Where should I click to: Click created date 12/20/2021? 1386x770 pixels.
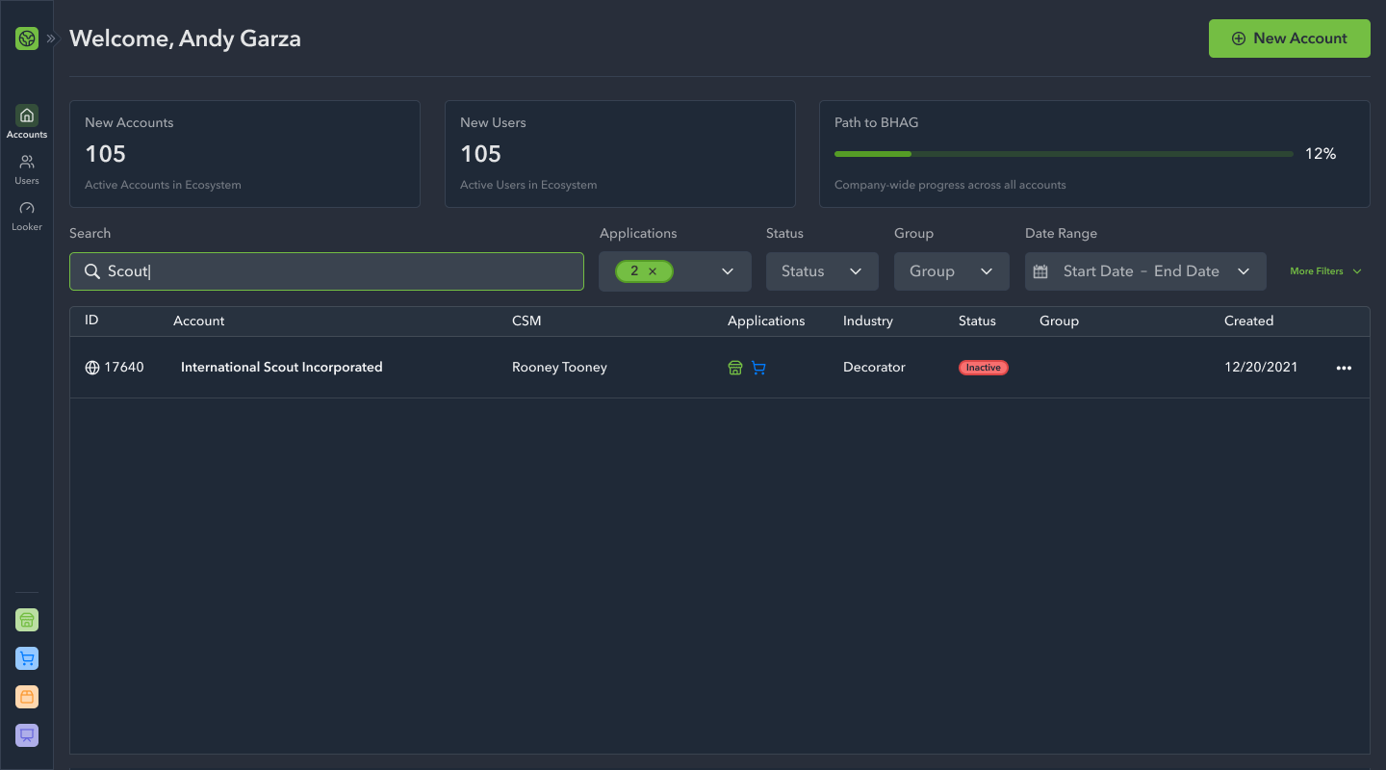coord(1261,368)
